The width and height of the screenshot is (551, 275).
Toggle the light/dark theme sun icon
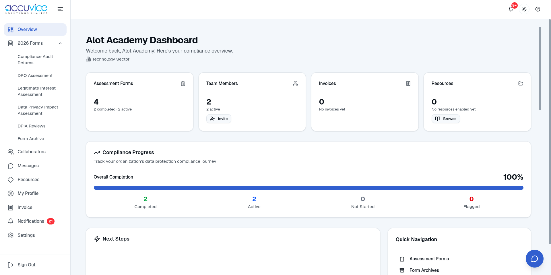[524, 9]
